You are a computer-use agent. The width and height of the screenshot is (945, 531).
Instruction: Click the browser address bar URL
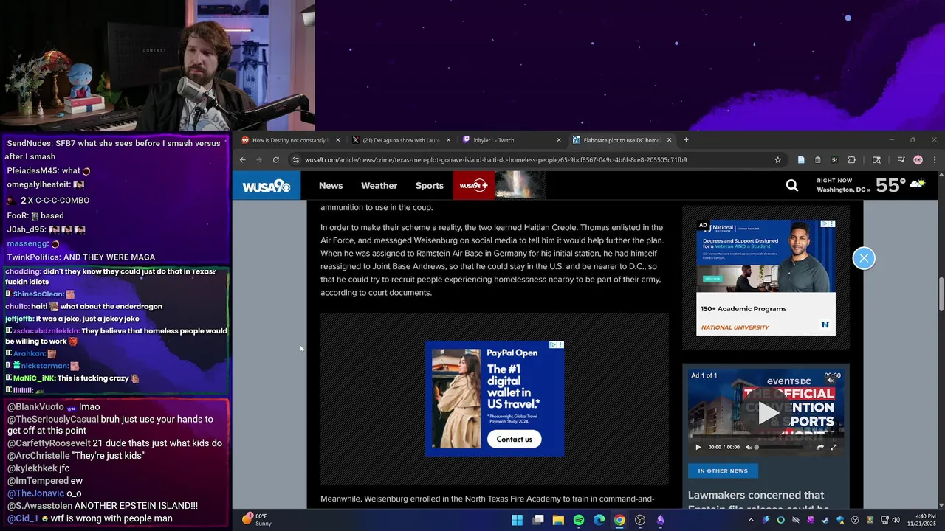point(496,159)
